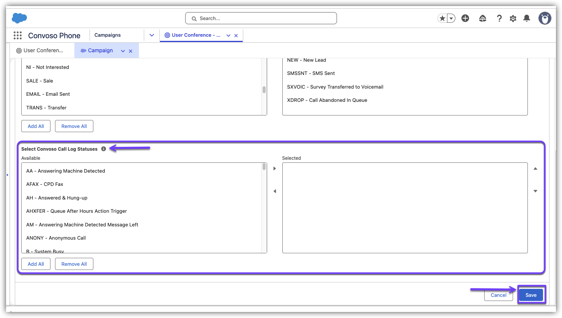The image size is (562, 318).
Task: Expand the Campaign subtab chevron menu
Action: [123, 51]
